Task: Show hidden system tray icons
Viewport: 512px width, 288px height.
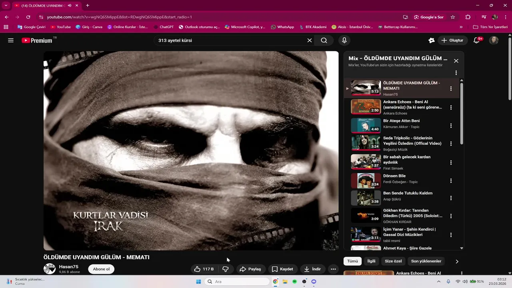Action: [439, 282]
